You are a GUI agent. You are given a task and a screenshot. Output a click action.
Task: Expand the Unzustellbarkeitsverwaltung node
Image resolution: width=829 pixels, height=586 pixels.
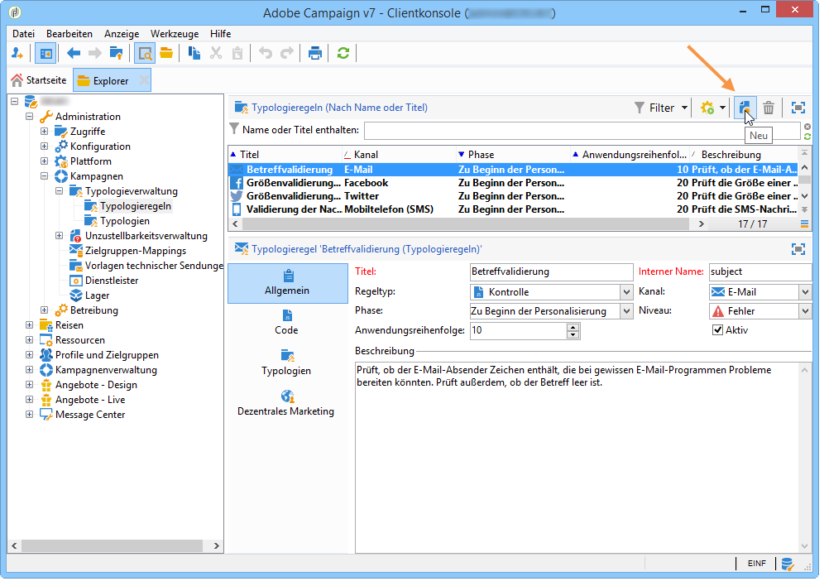[x=60, y=236]
